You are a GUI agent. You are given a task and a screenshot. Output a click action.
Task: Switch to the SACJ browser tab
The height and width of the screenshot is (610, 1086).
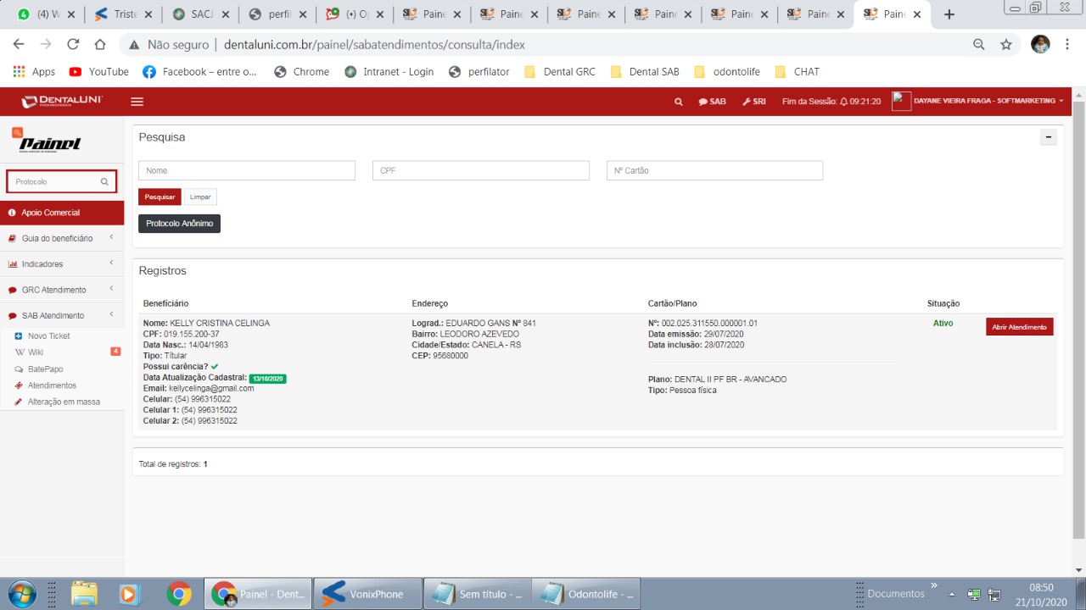[200, 14]
